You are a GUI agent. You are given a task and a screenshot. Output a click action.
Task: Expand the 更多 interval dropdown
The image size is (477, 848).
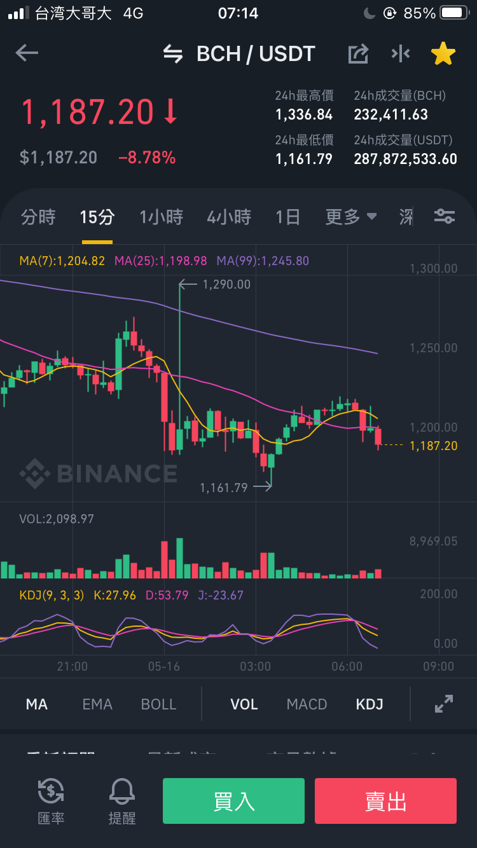(351, 217)
